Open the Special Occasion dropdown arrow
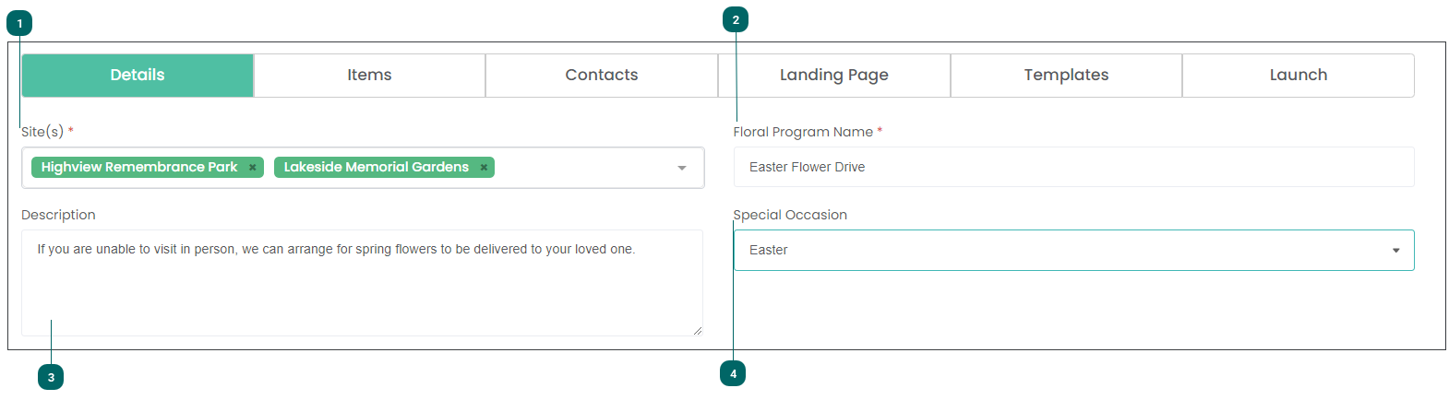Viewport: 1449px width, 400px height. (x=1395, y=251)
